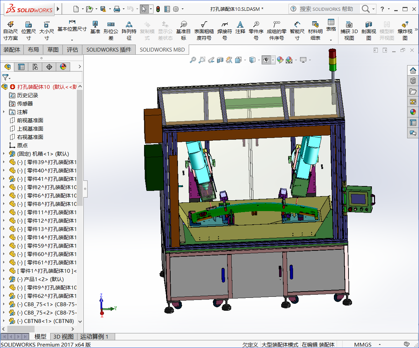419x348 pixels.
Task: Click the 搜索 SOLIDWORKS 帮助 search field
Action: 329,9
